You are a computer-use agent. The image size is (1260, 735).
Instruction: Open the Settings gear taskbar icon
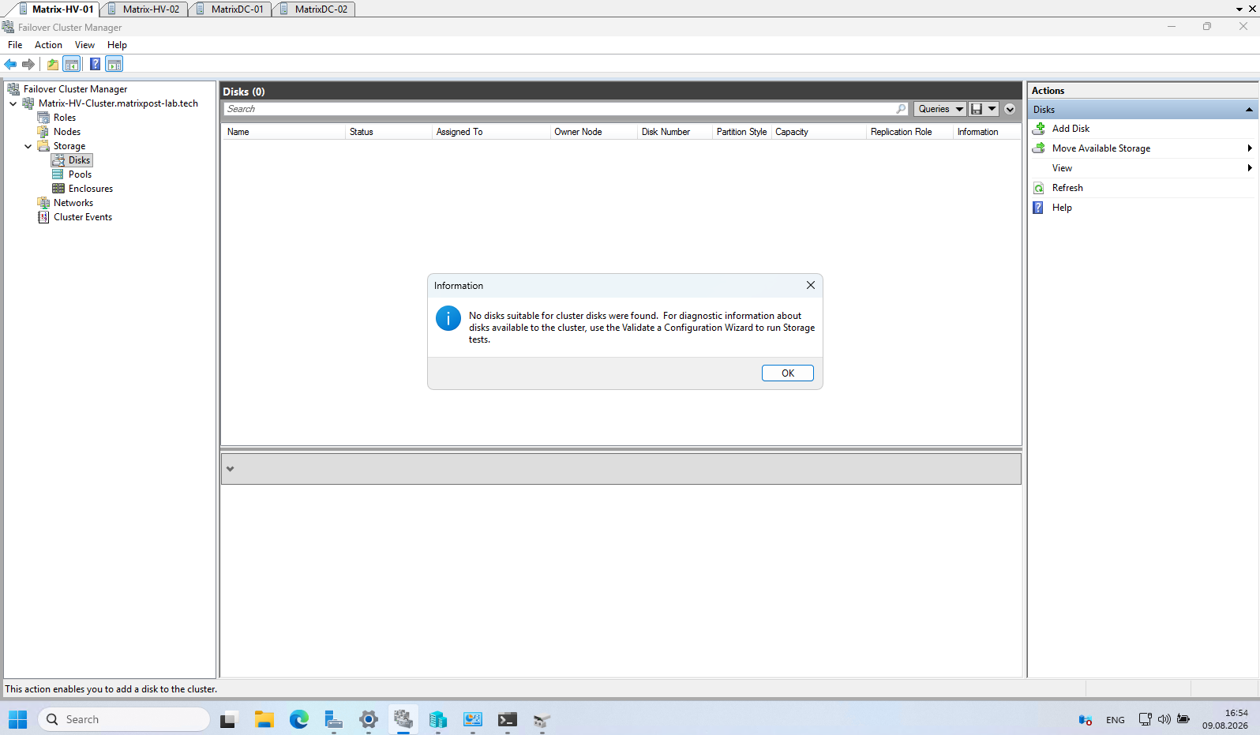(368, 719)
